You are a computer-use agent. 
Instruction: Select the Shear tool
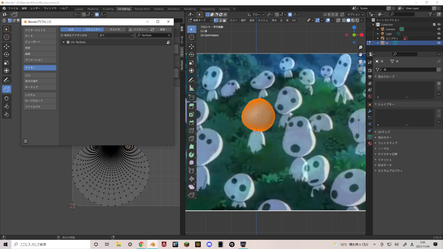191,187
